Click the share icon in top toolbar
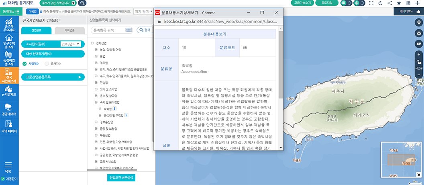This screenshot has height=185, width=424. coord(389,3)
